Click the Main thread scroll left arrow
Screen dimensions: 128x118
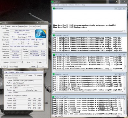[x=54, y=31]
